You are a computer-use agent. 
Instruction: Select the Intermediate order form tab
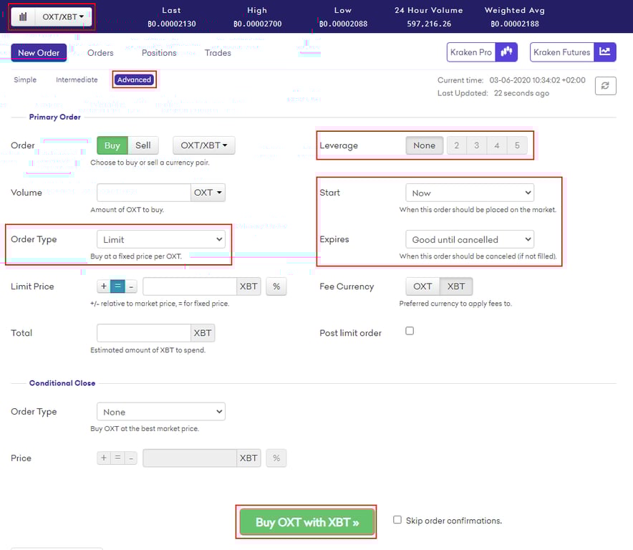pyautogui.click(x=77, y=80)
